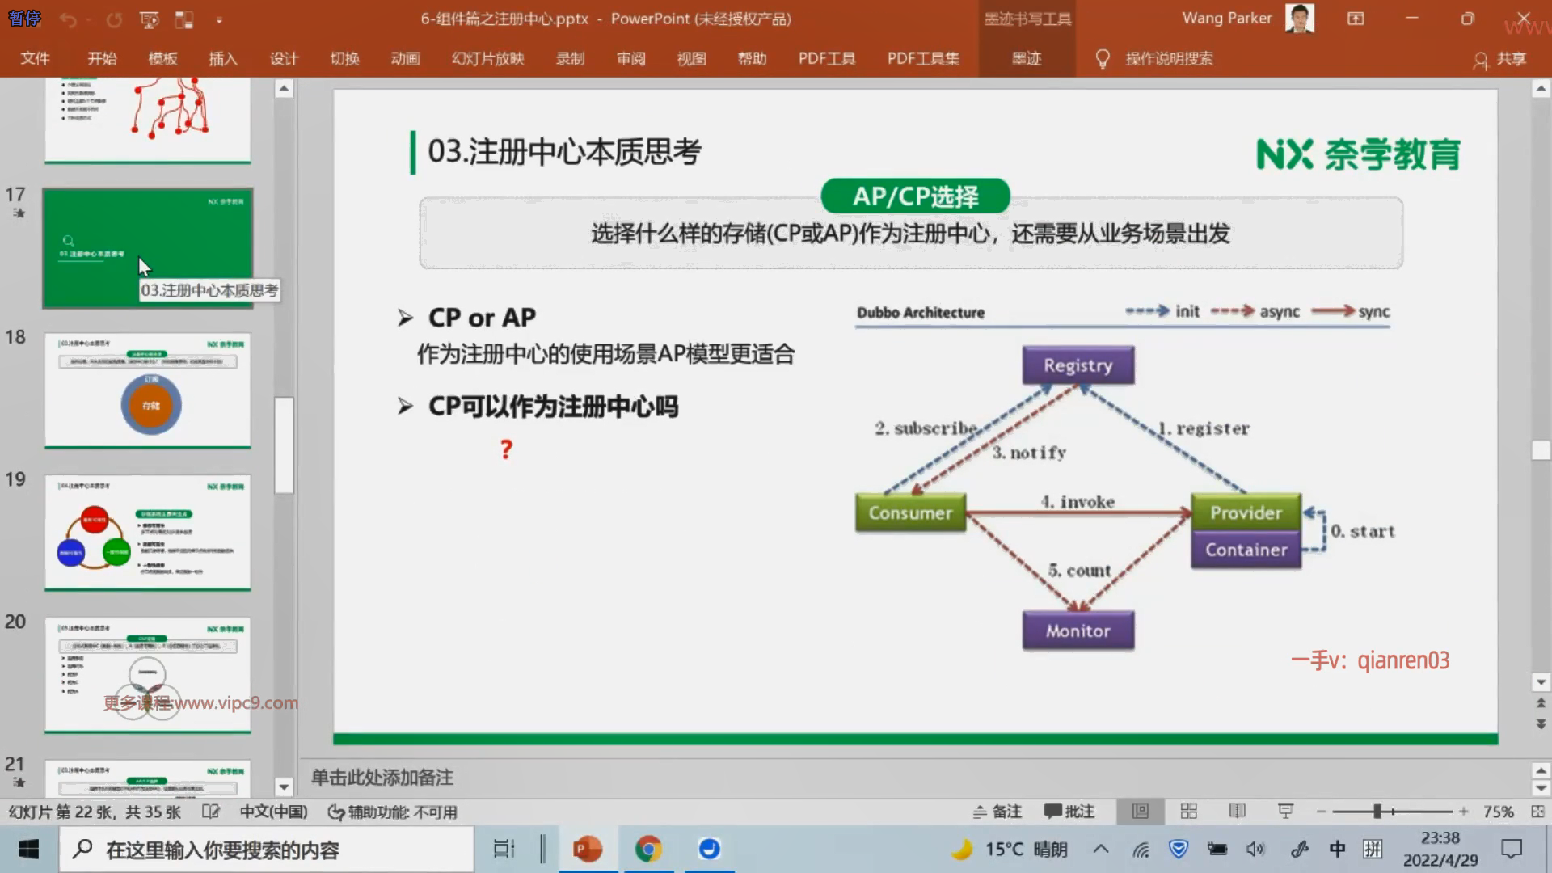1552x873 pixels.
Task: Click the 共享 share button
Action: (x=1500, y=59)
